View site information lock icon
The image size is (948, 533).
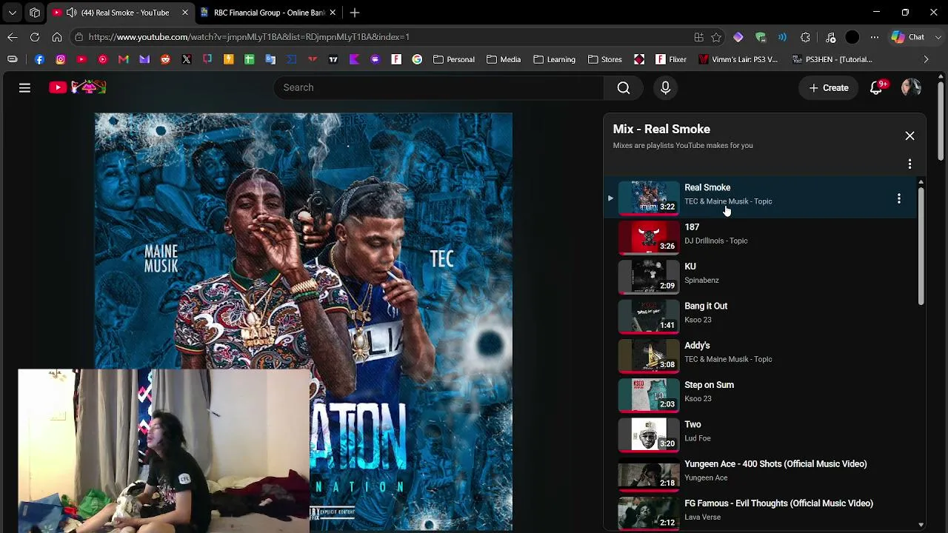tap(79, 36)
